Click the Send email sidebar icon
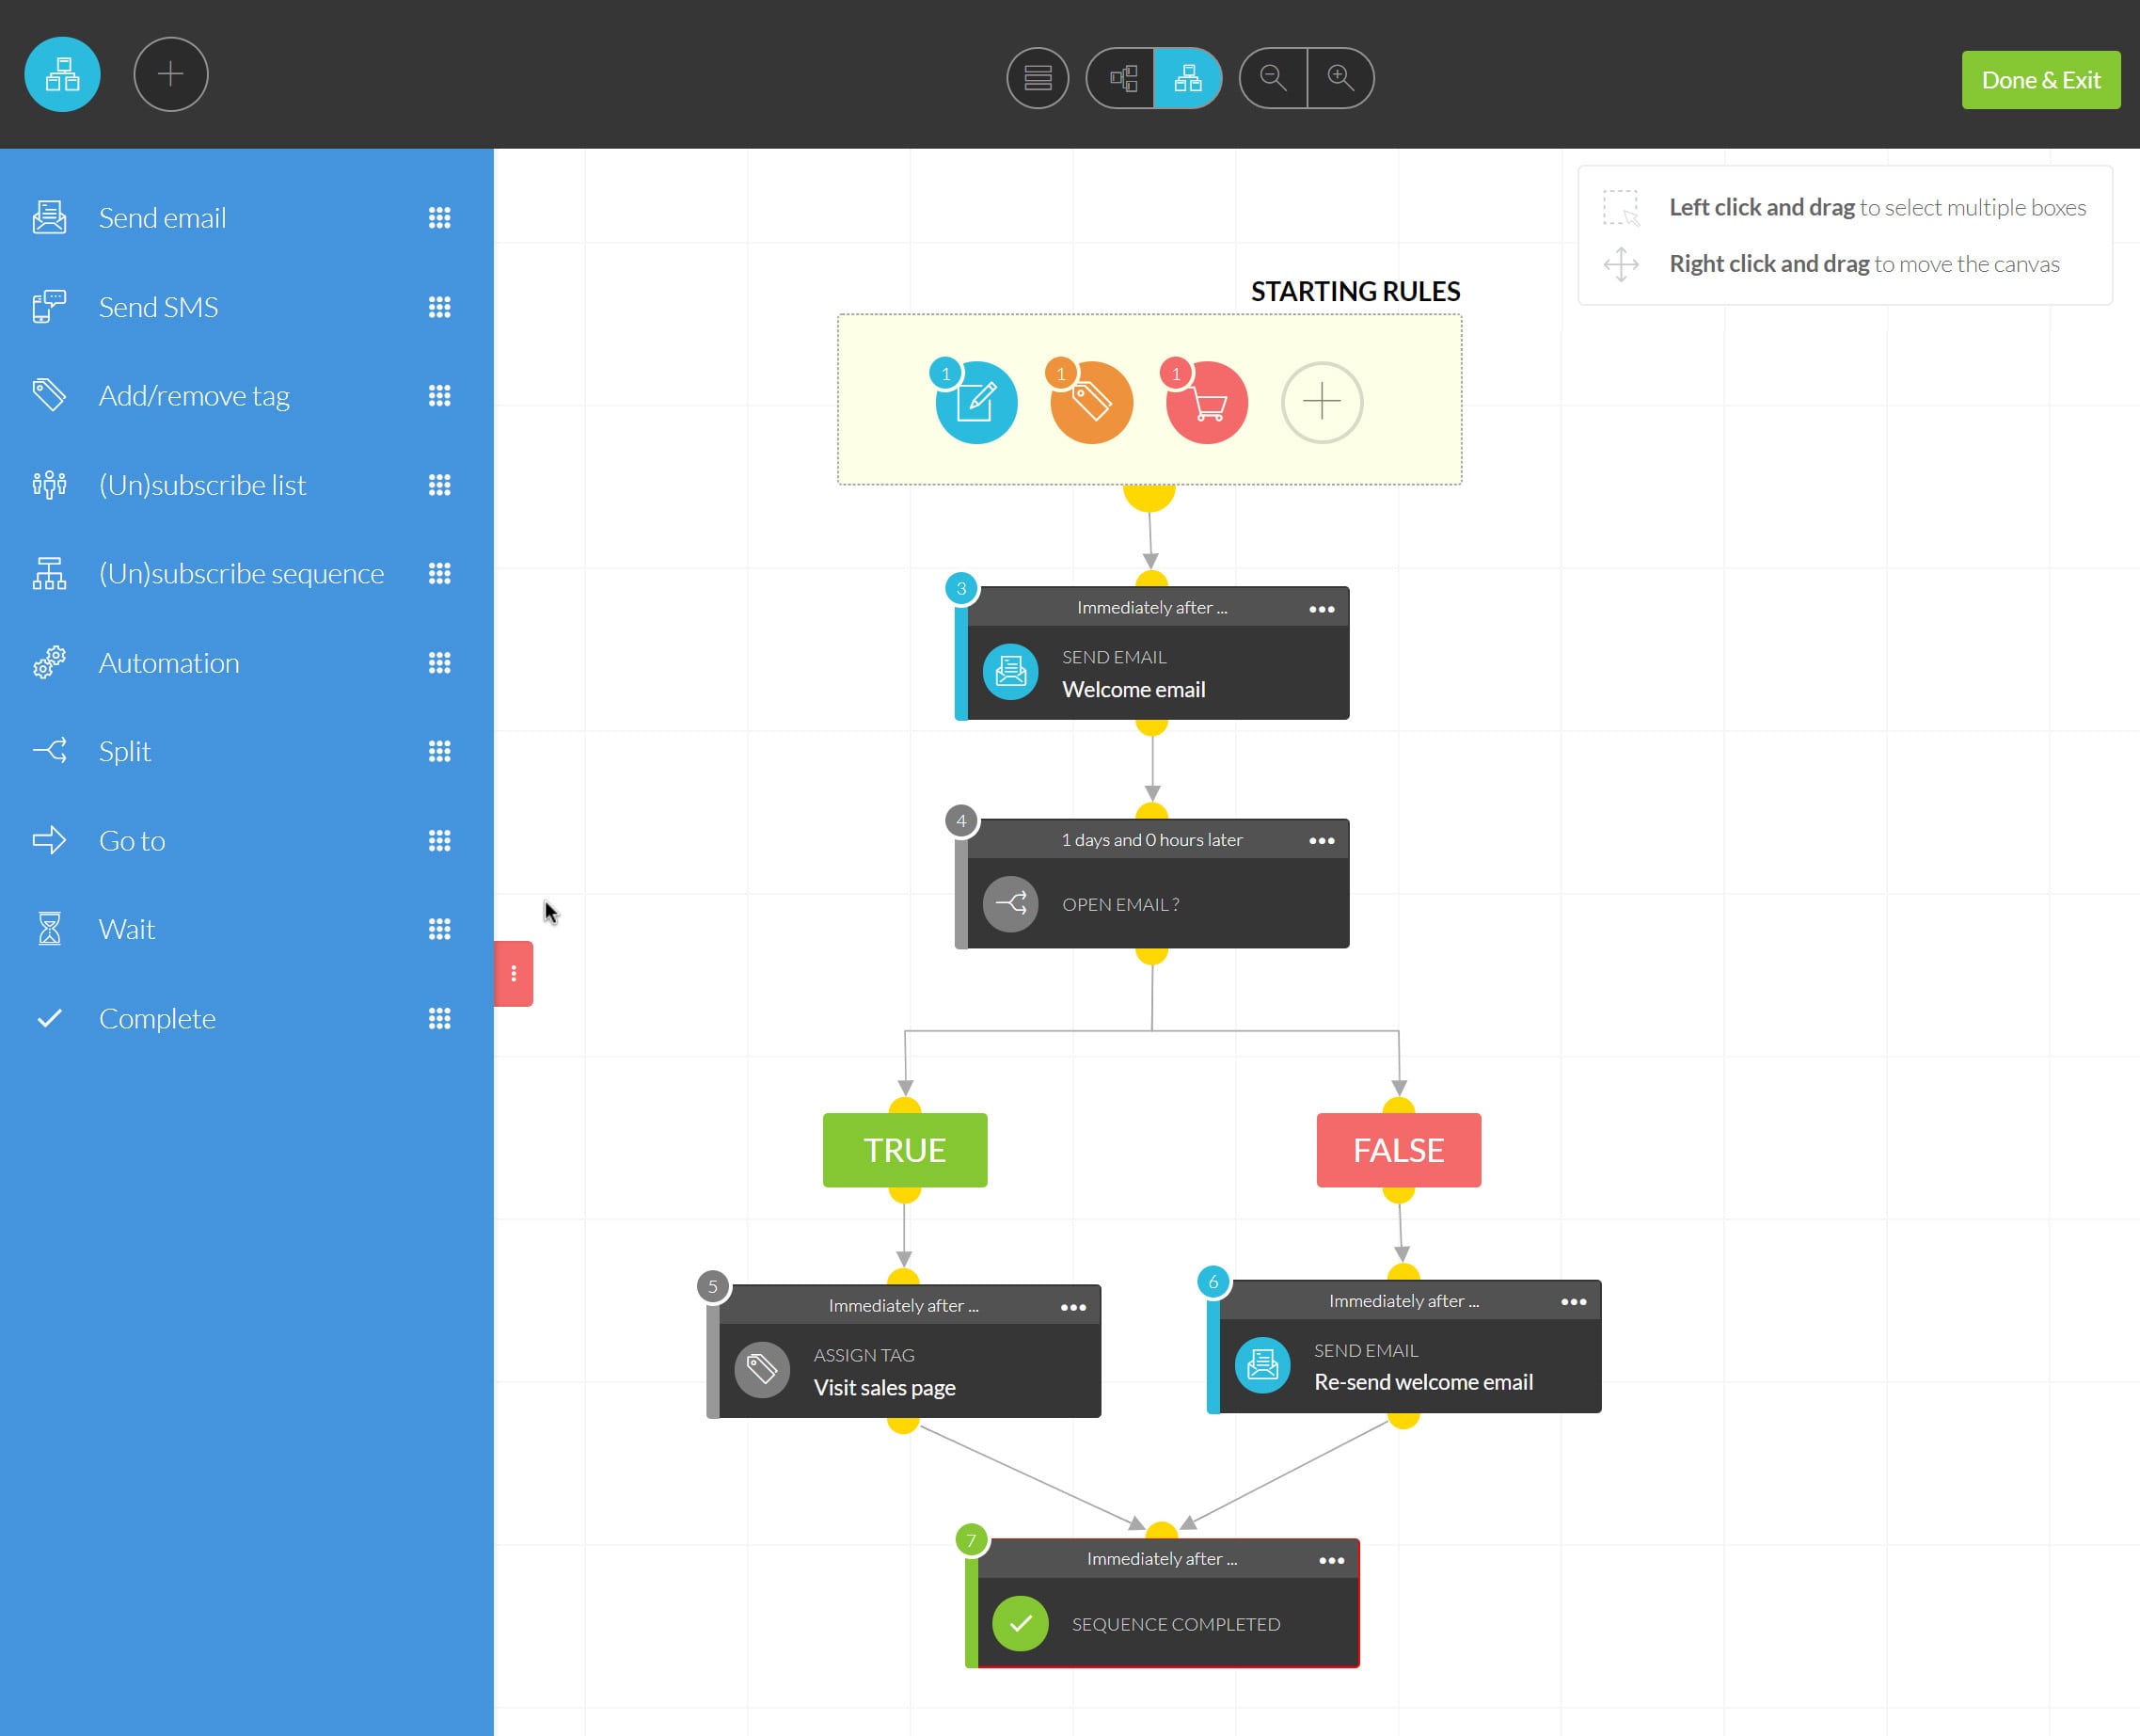 pos(48,216)
